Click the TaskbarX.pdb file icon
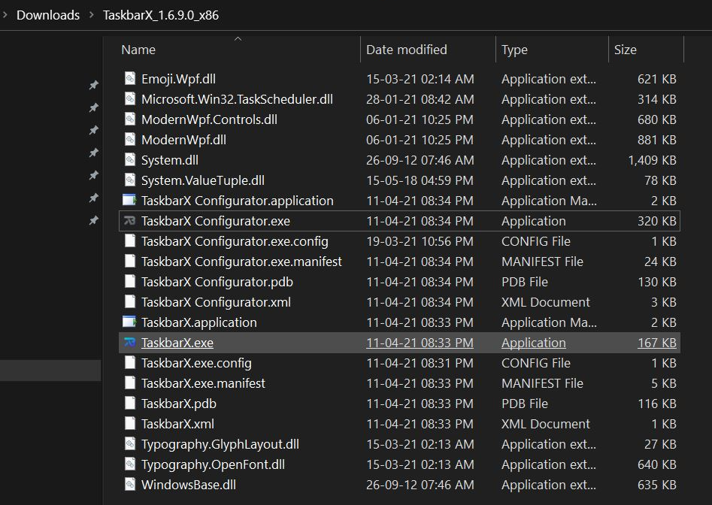712x505 pixels. coord(129,404)
